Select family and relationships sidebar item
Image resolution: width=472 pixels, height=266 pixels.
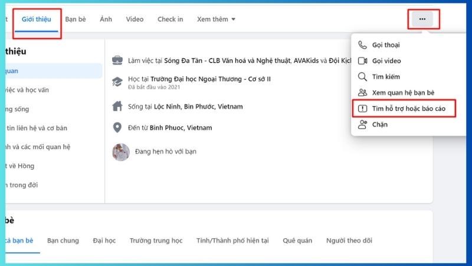pos(38,147)
